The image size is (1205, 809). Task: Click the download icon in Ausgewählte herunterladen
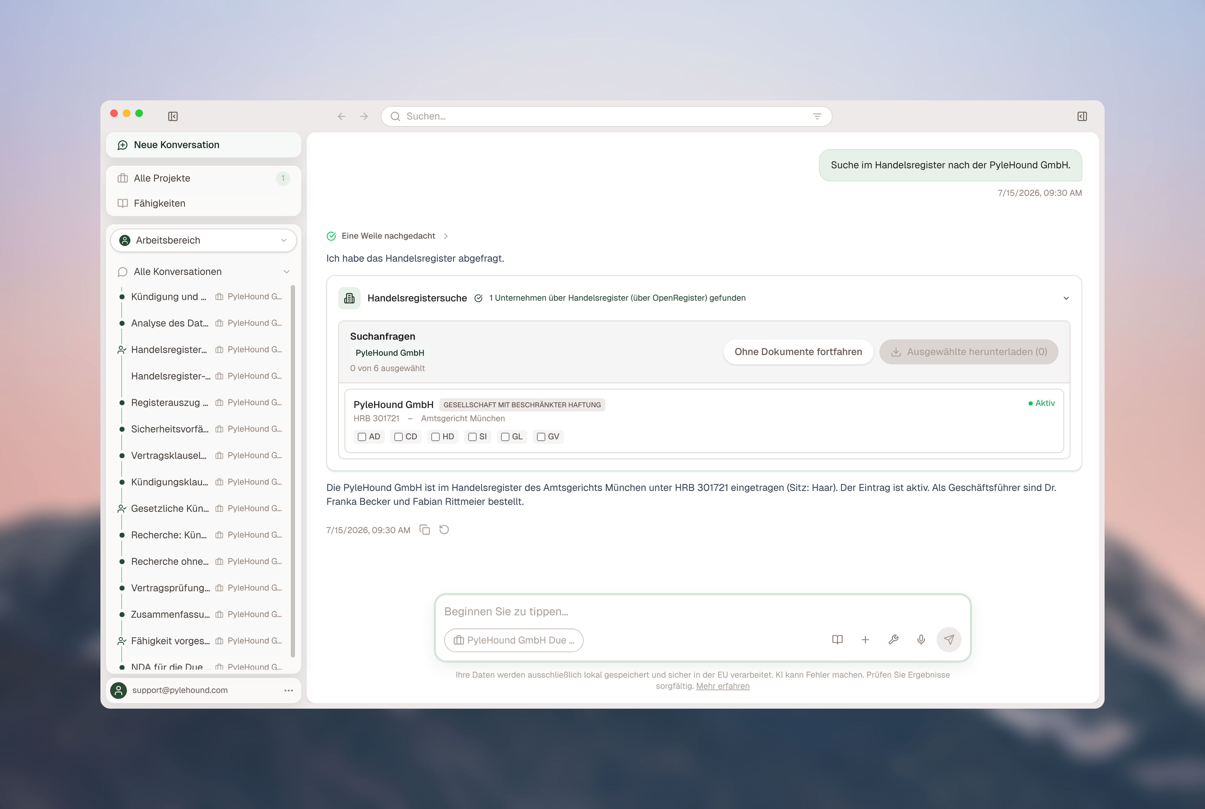(x=896, y=352)
